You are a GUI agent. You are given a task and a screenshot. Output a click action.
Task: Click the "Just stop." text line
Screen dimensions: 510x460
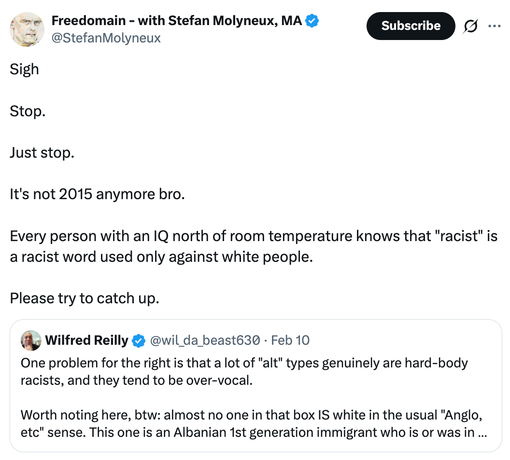click(42, 153)
